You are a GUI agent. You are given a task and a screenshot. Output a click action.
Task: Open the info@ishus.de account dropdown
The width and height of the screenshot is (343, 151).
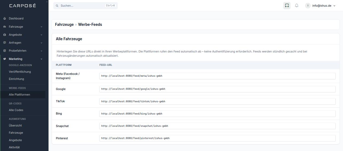click(x=320, y=6)
